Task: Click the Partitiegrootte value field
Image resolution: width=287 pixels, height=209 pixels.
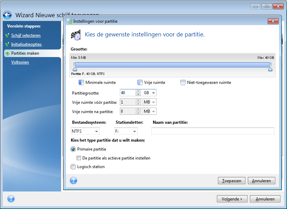Action: (128, 93)
